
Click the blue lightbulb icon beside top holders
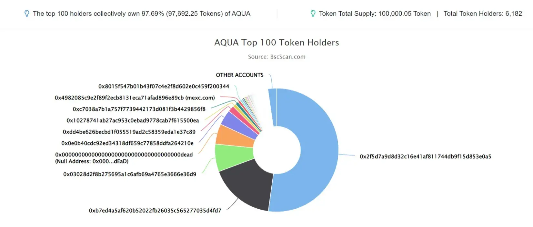pyautogui.click(x=27, y=14)
